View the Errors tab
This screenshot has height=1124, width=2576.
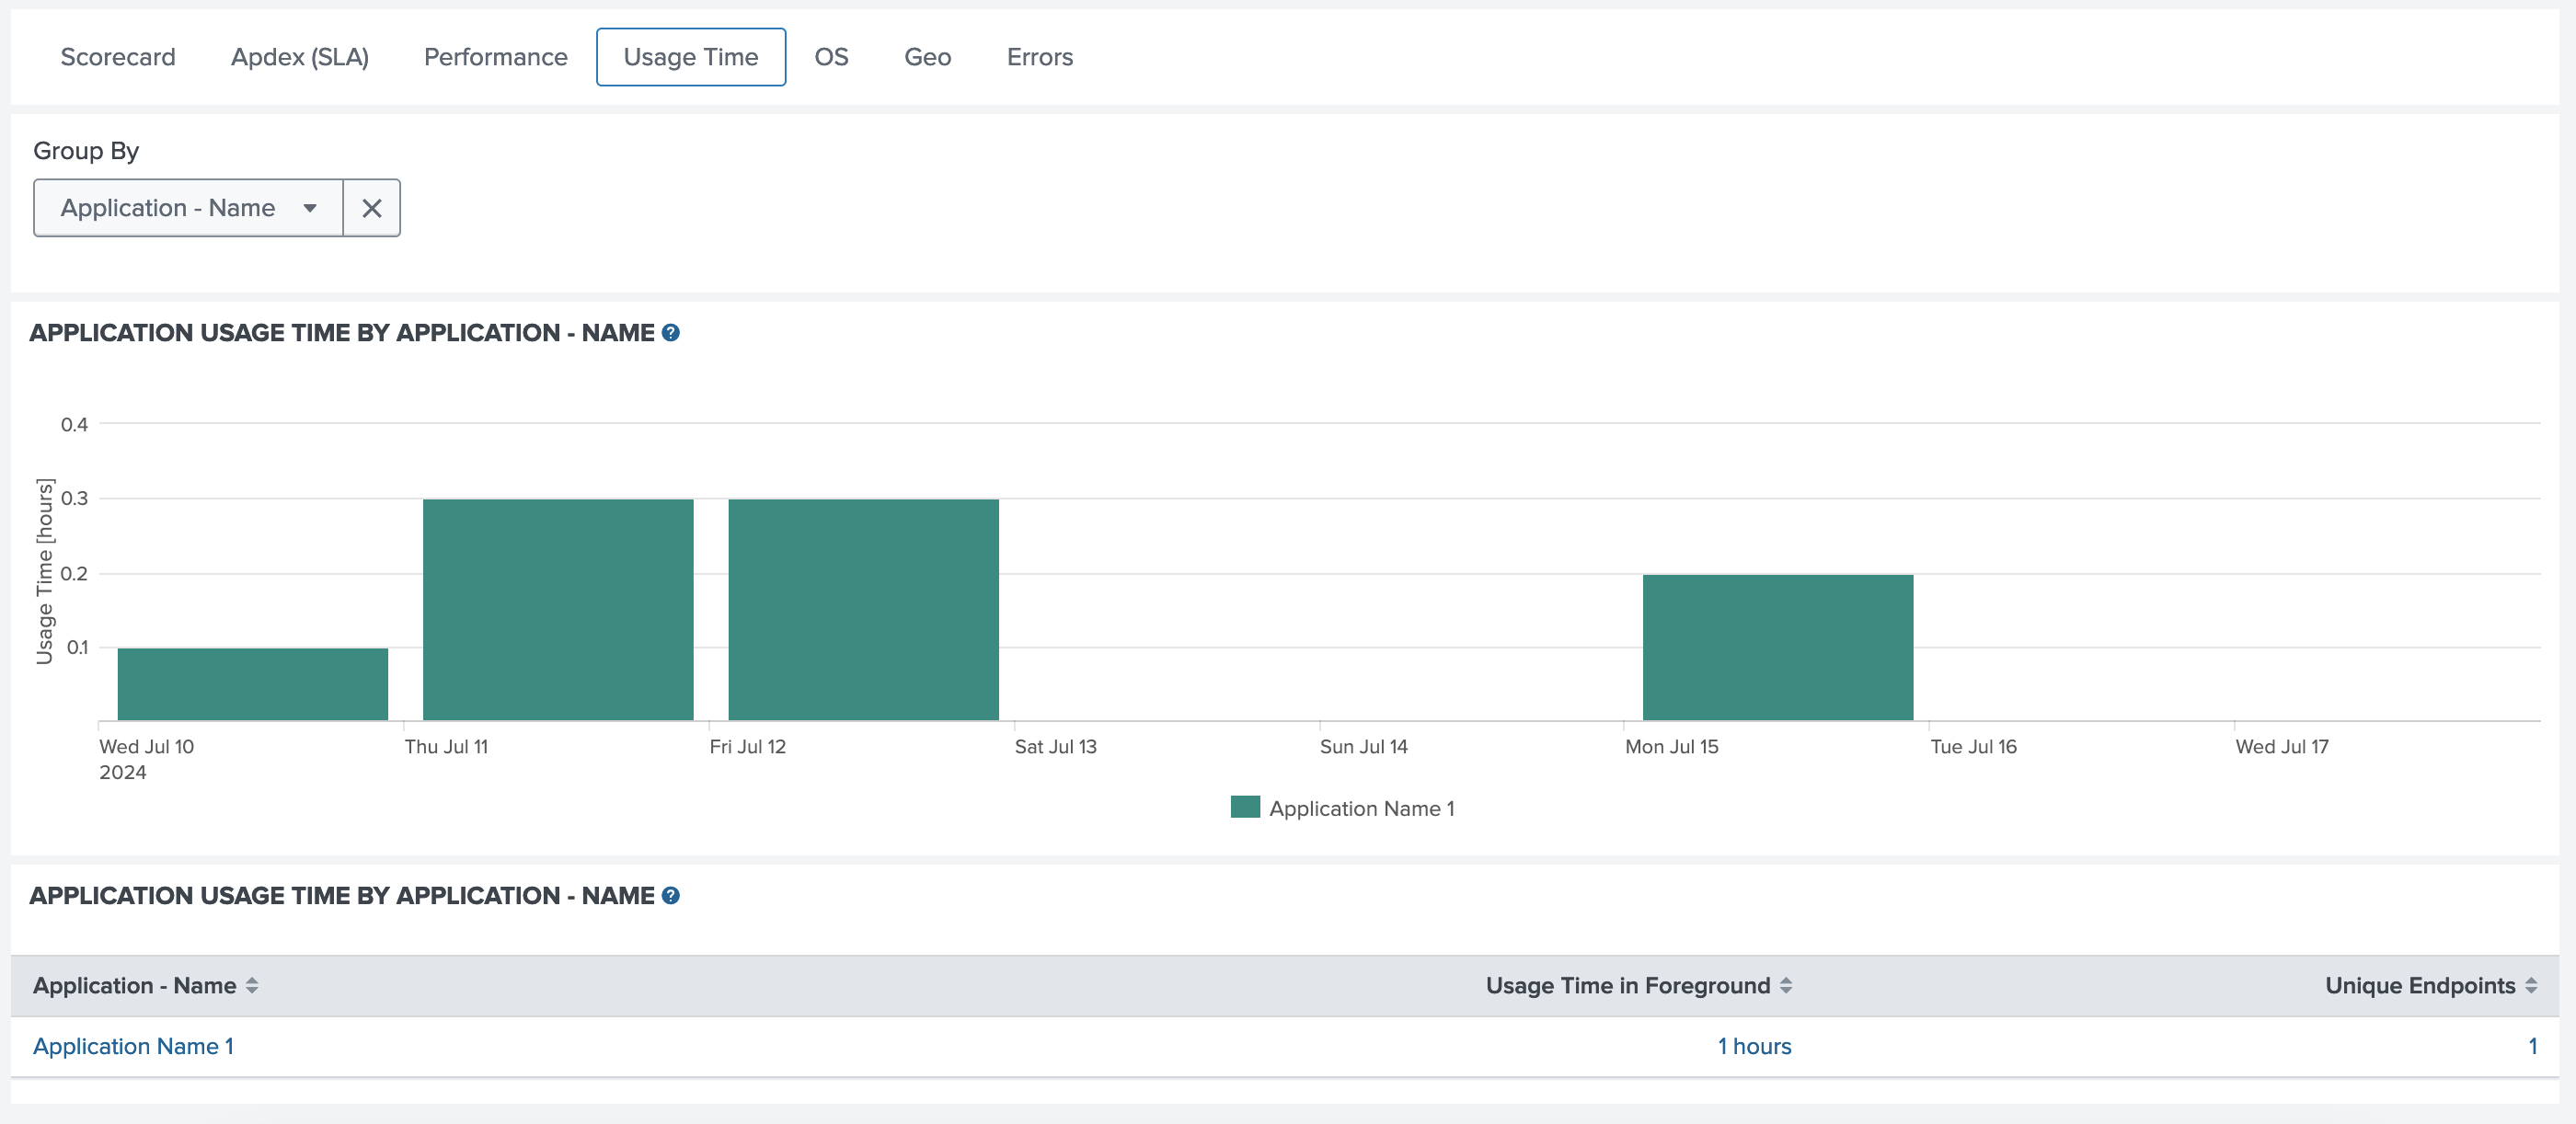(x=1039, y=57)
